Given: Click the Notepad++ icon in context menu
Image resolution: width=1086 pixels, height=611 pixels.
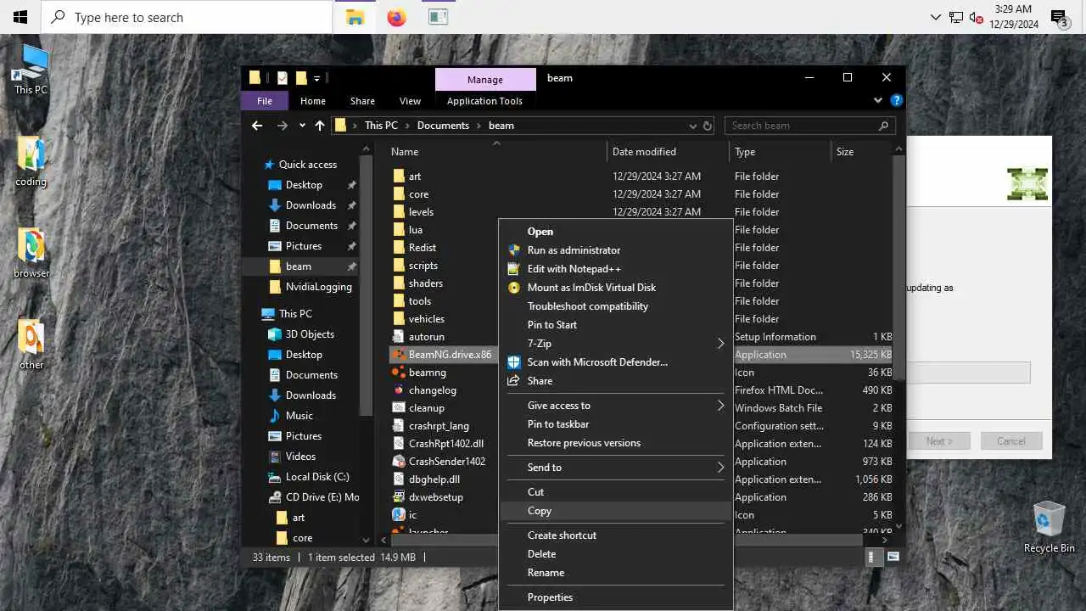Looking at the screenshot, I should (513, 269).
